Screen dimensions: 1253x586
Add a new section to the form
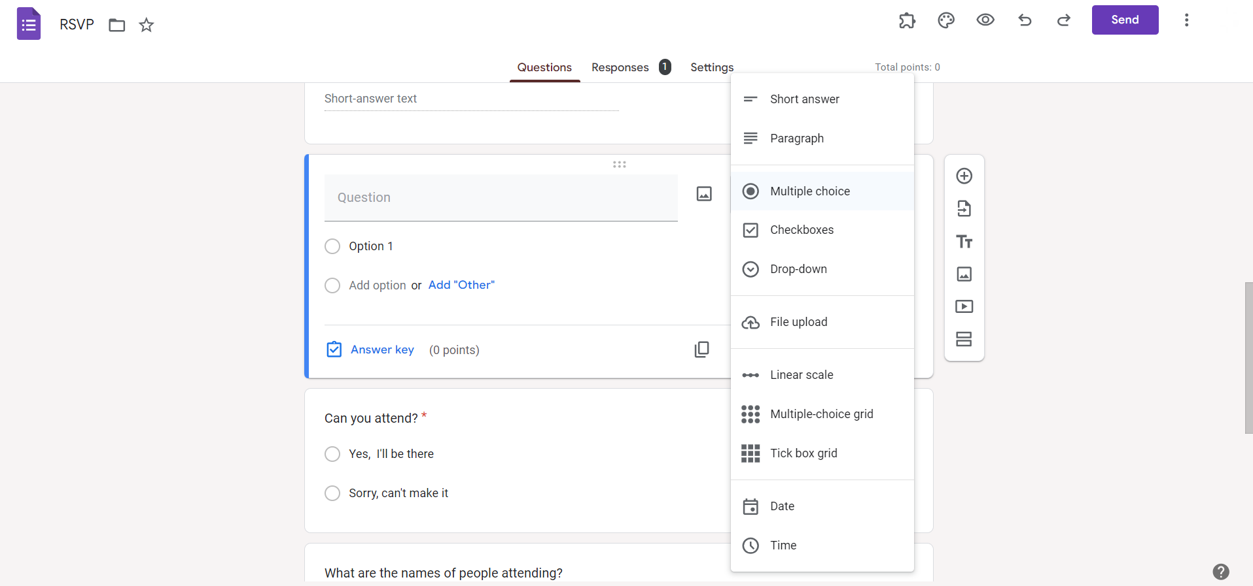pyautogui.click(x=964, y=339)
